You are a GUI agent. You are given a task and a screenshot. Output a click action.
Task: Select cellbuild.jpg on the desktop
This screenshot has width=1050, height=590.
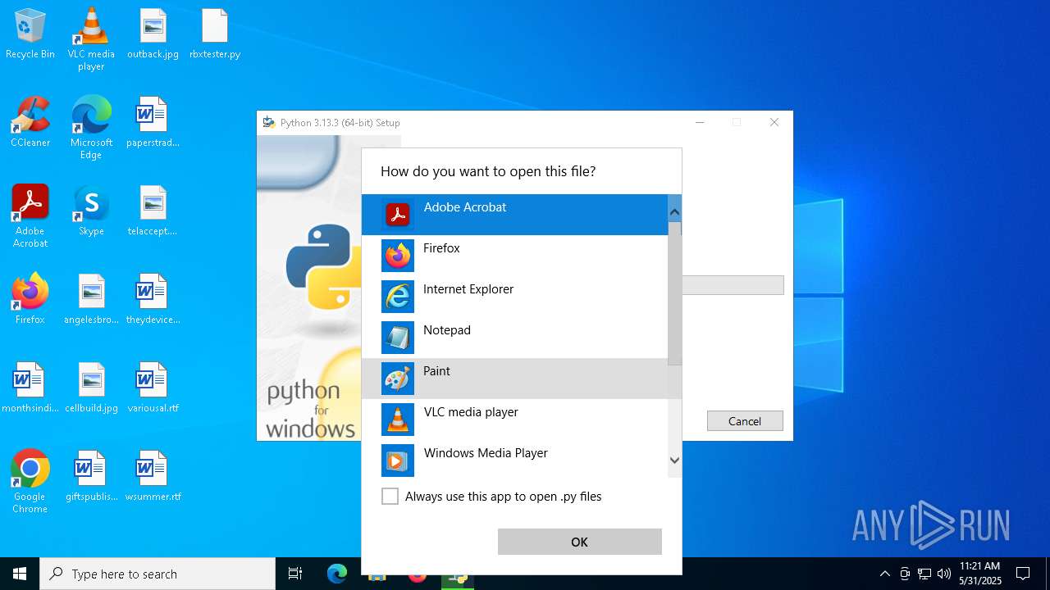(x=91, y=388)
